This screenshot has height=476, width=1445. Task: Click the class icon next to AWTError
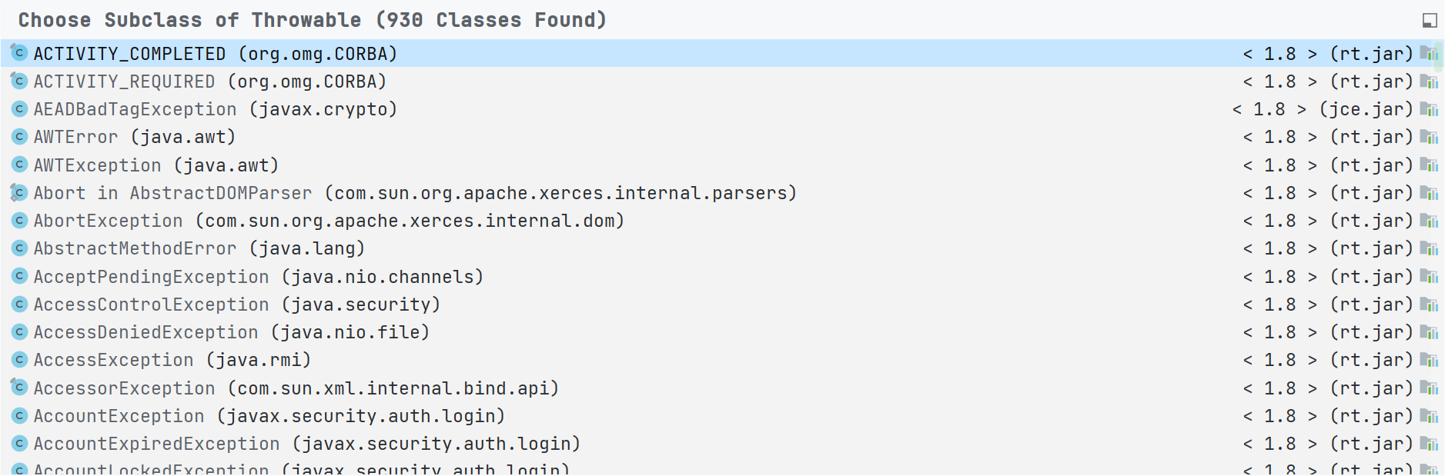pyautogui.click(x=20, y=137)
